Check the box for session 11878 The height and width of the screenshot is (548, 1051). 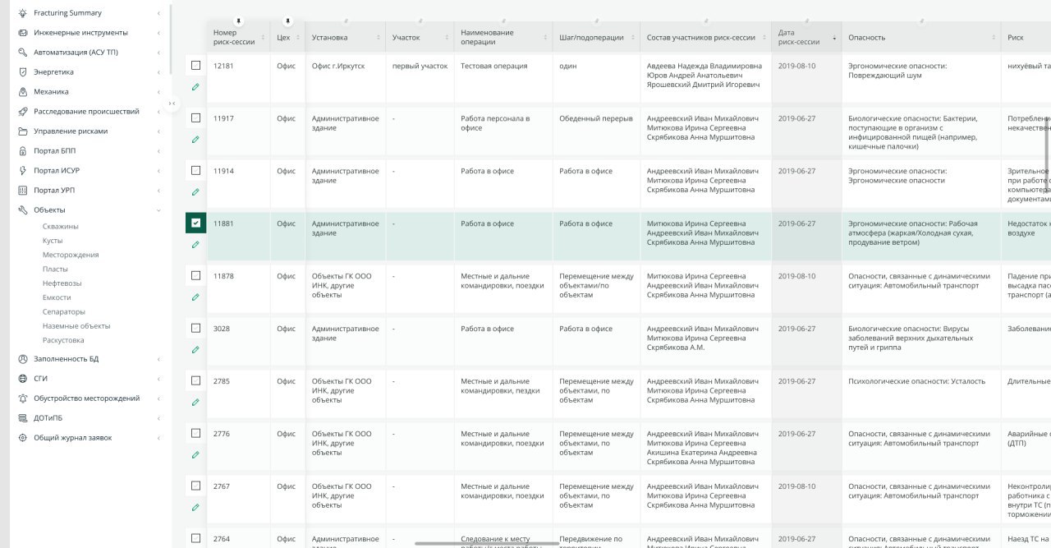[x=195, y=275]
